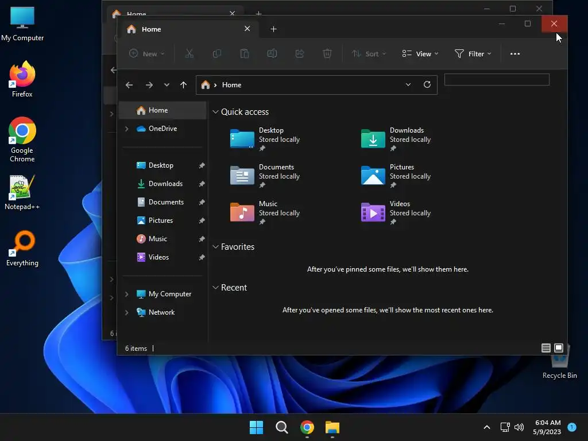Go back with the left arrow
Image resolution: width=588 pixels, height=441 pixels.
pyautogui.click(x=129, y=85)
